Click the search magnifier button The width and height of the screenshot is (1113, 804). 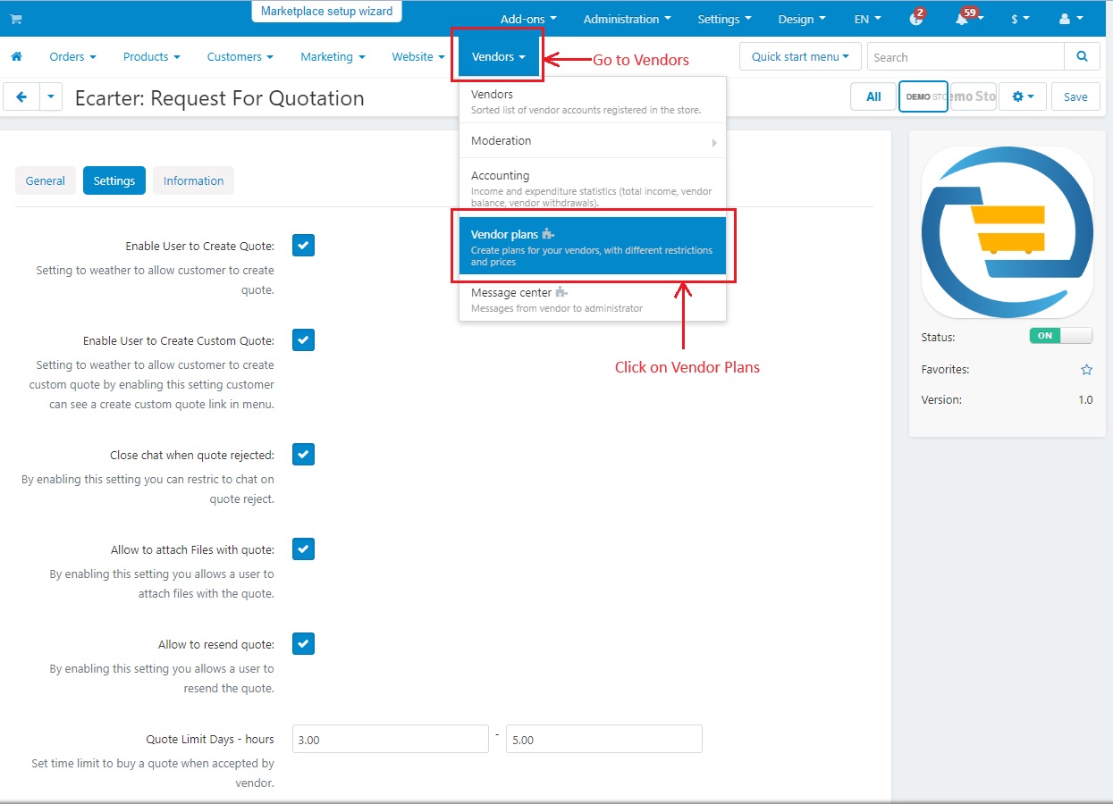[1082, 56]
